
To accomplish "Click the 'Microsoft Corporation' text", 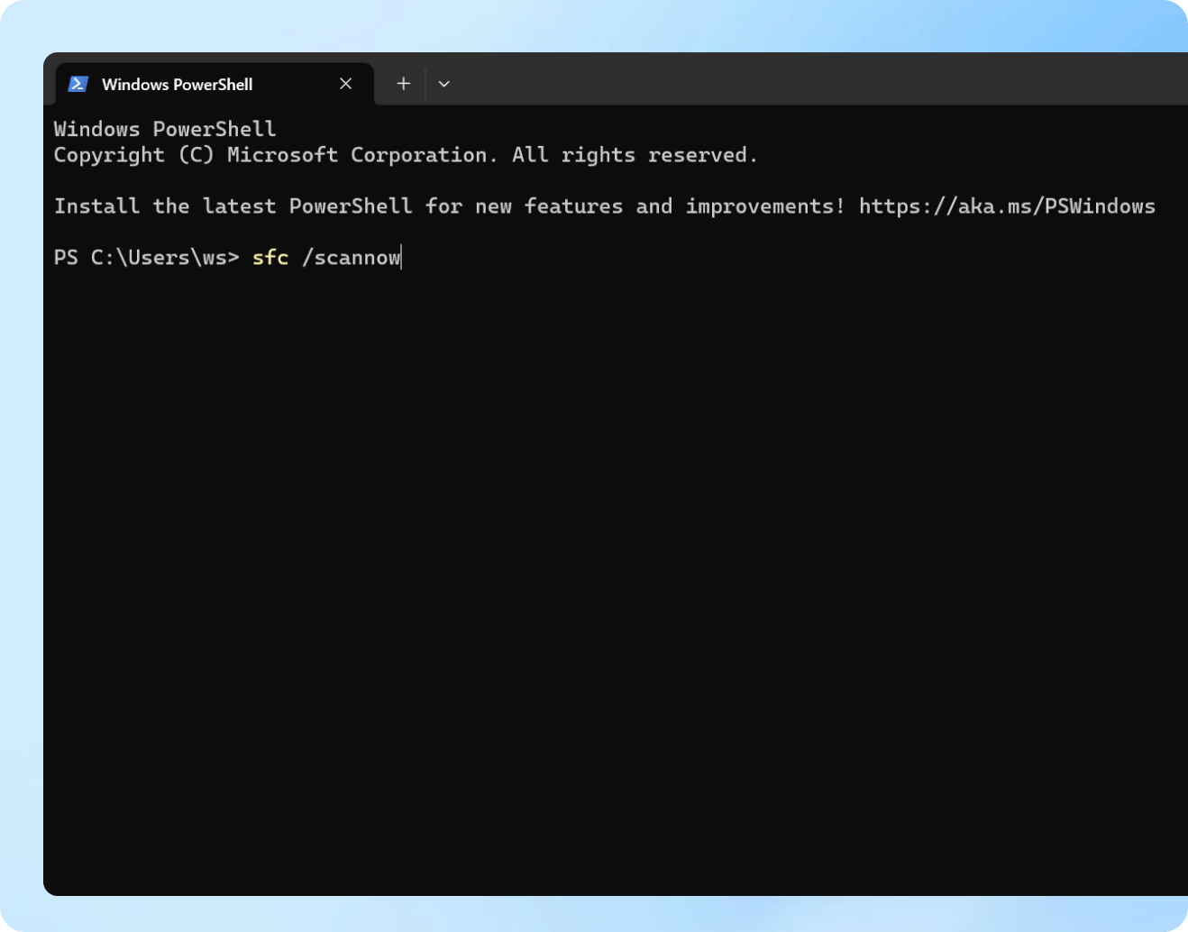I will [x=357, y=155].
